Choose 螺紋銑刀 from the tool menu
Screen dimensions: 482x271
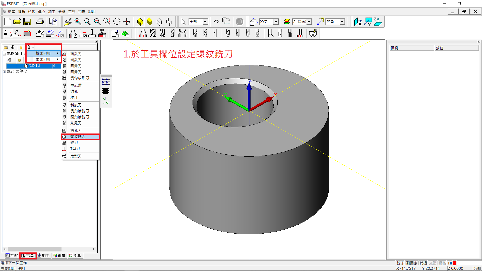(78, 137)
